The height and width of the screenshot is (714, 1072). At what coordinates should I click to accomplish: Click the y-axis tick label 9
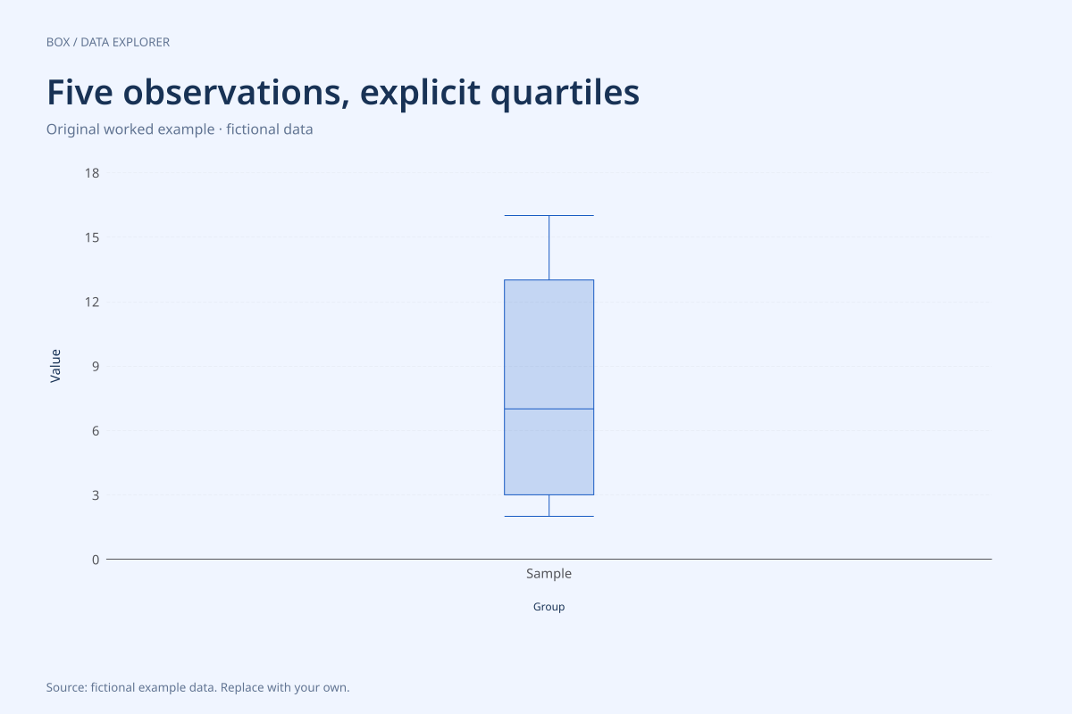pyautogui.click(x=96, y=366)
